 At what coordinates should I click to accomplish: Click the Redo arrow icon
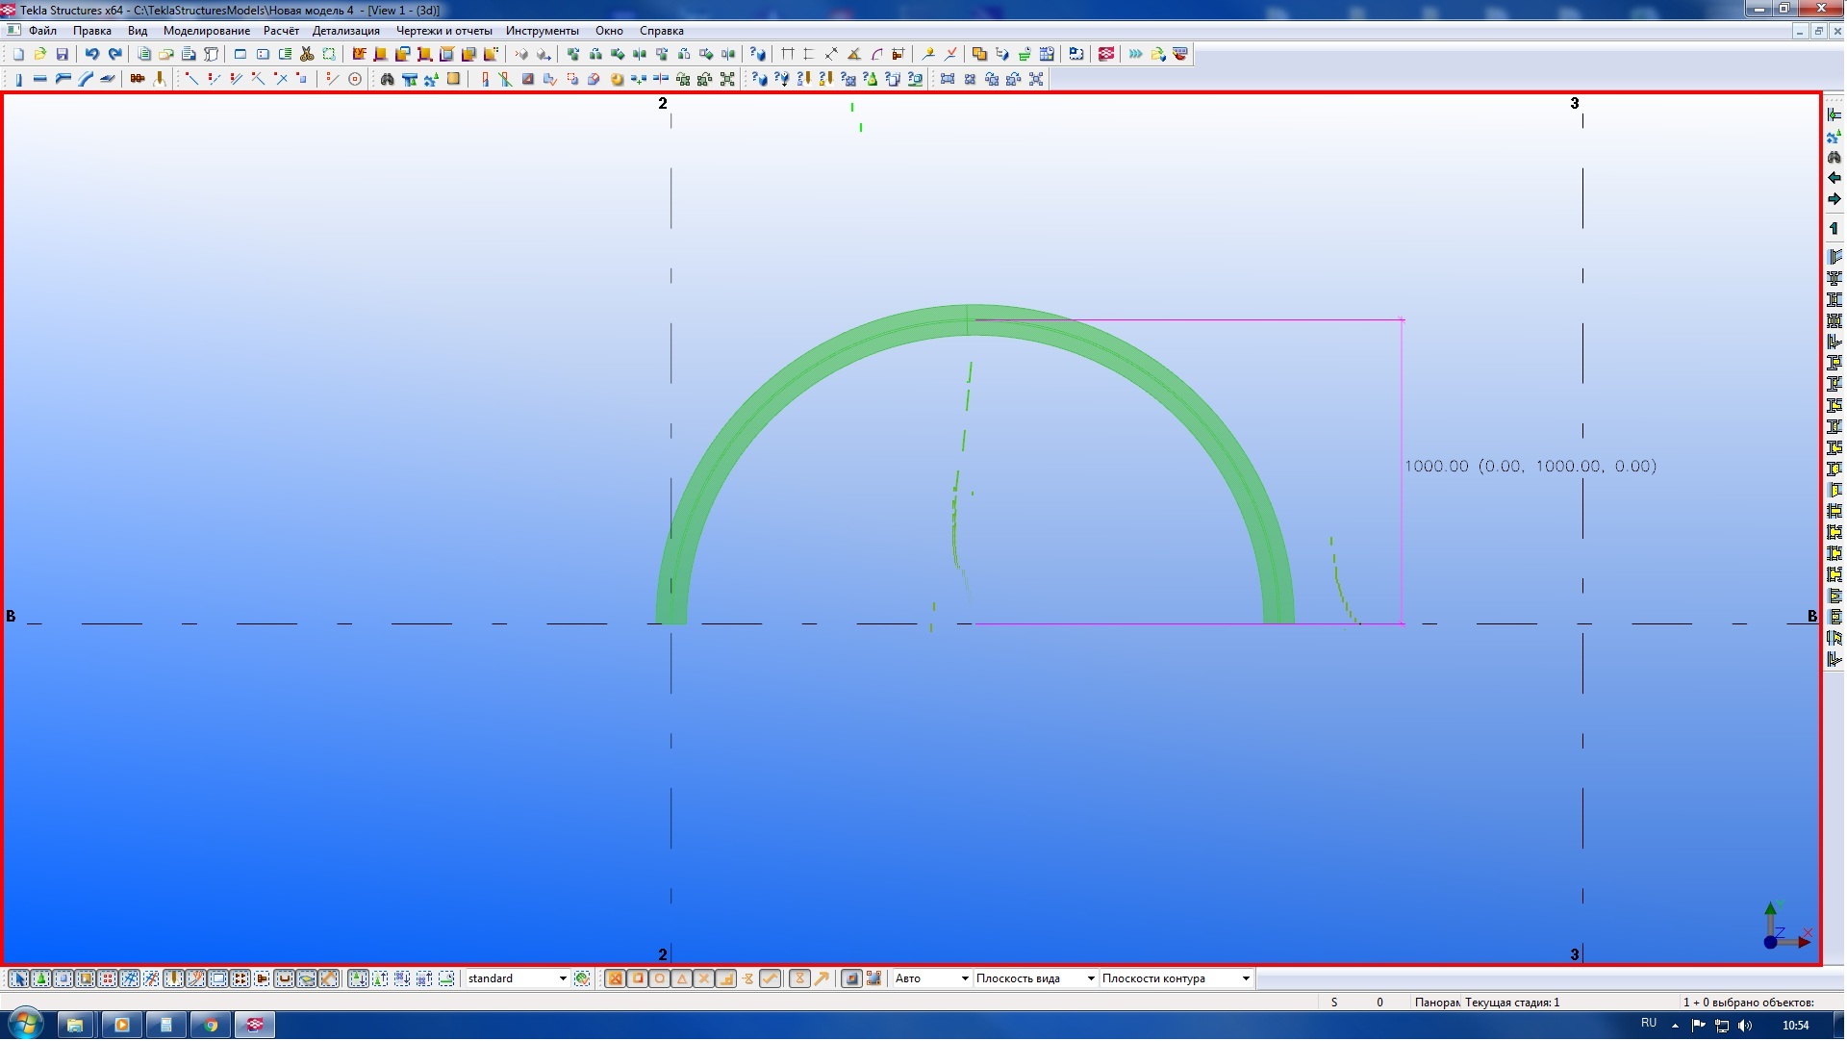pos(114,55)
